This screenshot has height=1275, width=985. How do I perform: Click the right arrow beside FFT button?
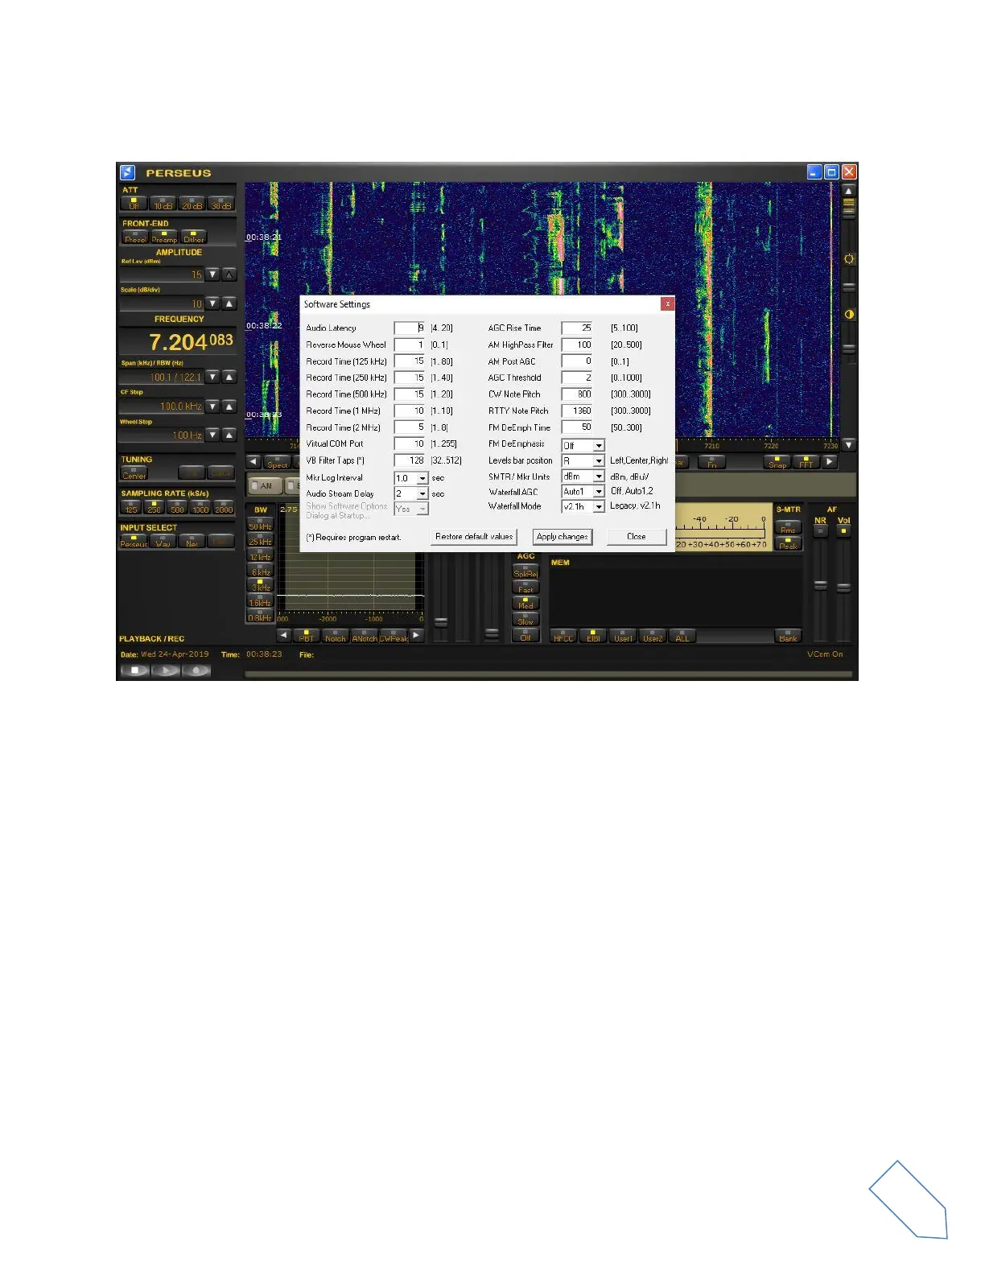[x=829, y=462]
